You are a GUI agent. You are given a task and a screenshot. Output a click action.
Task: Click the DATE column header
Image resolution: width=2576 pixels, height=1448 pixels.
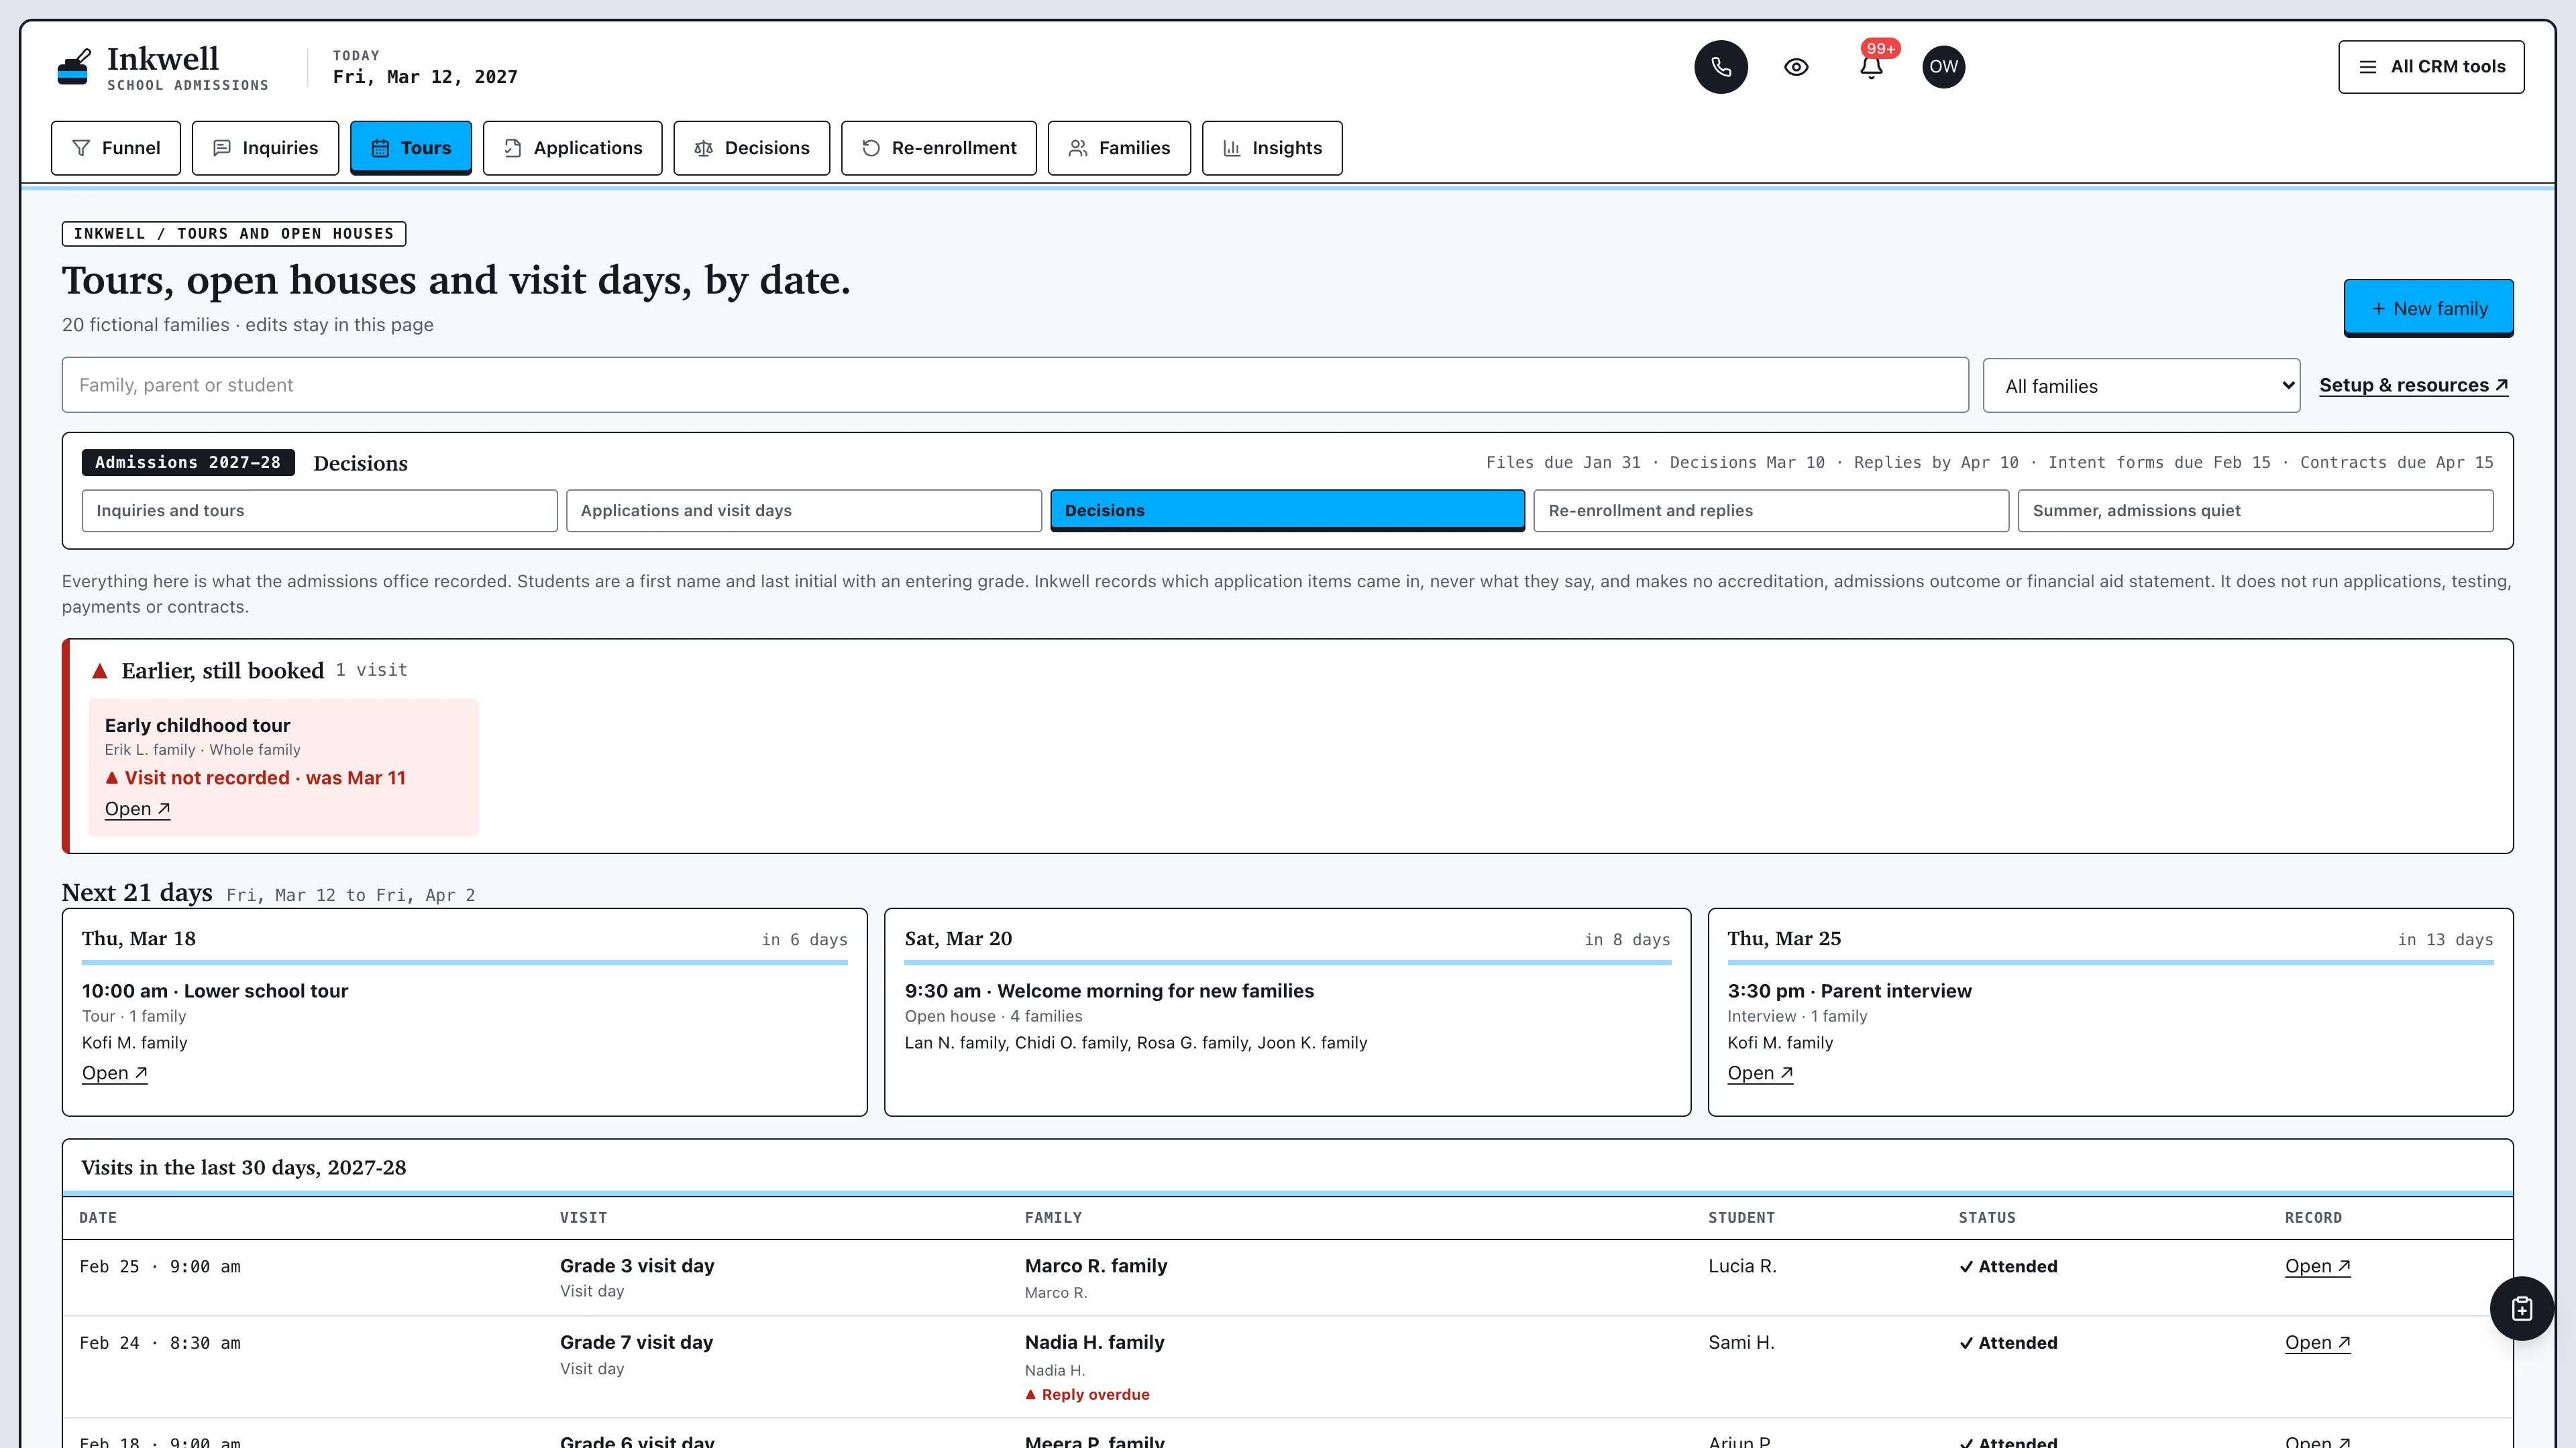[x=98, y=1218]
